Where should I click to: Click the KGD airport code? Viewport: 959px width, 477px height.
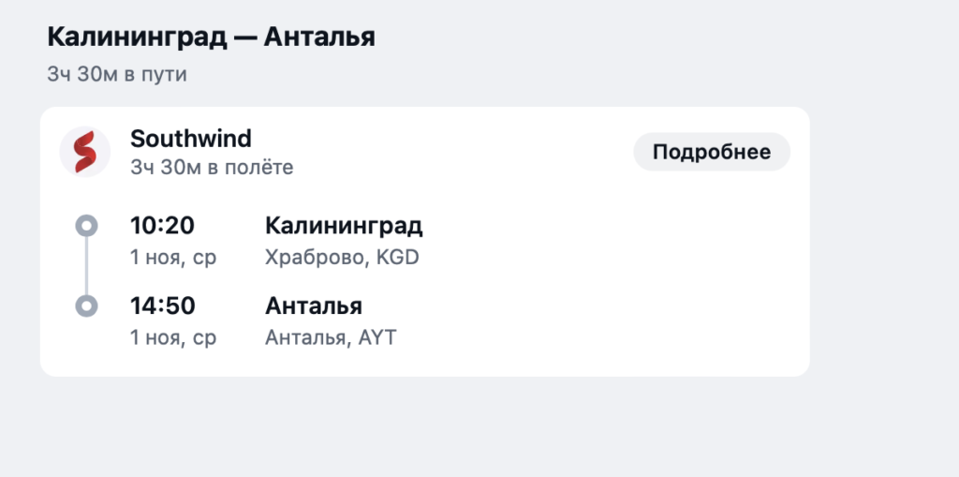point(397,257)
